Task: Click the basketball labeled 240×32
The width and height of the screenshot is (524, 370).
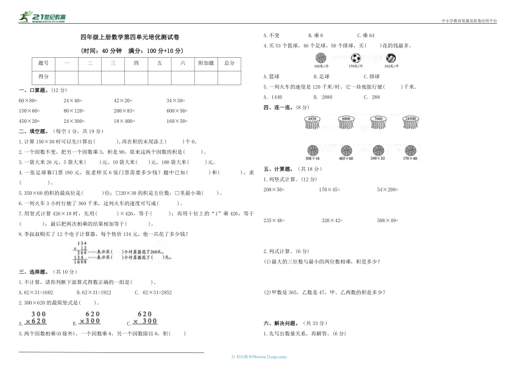Action: click(378, 150)
